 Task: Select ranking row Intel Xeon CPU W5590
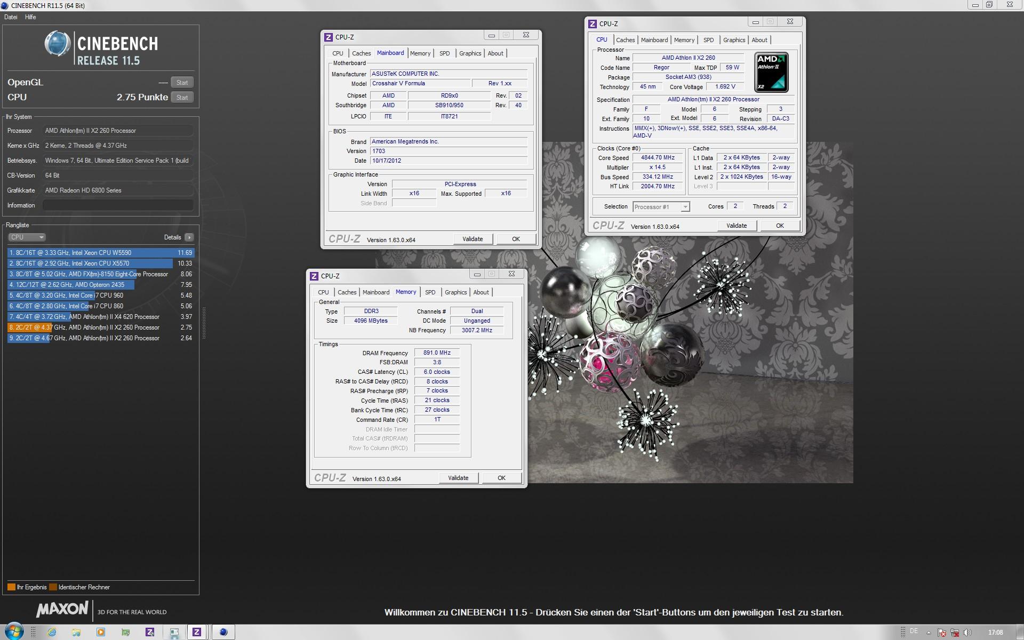coord(101,253)
